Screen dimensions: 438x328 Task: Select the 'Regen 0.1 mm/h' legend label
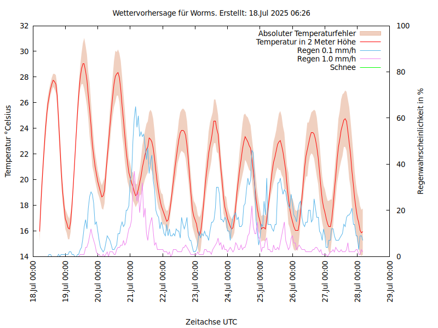(x=326, y=51)
